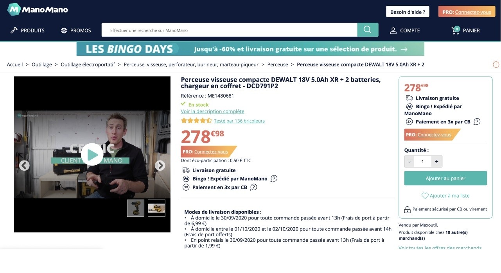Click Connectez-vous in the top header

click(x=473, y=12)
